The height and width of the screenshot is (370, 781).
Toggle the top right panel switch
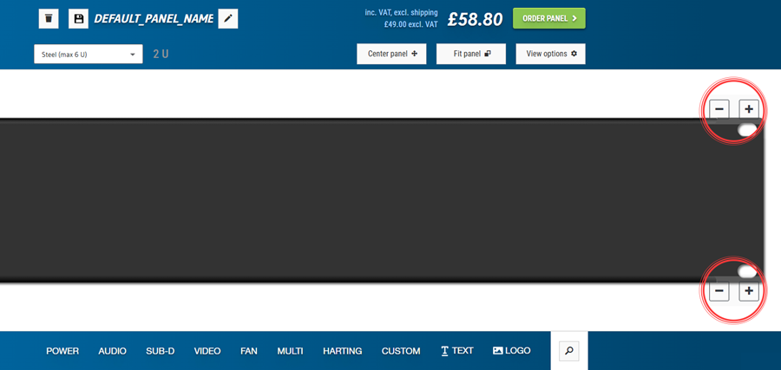pos(747,130)
